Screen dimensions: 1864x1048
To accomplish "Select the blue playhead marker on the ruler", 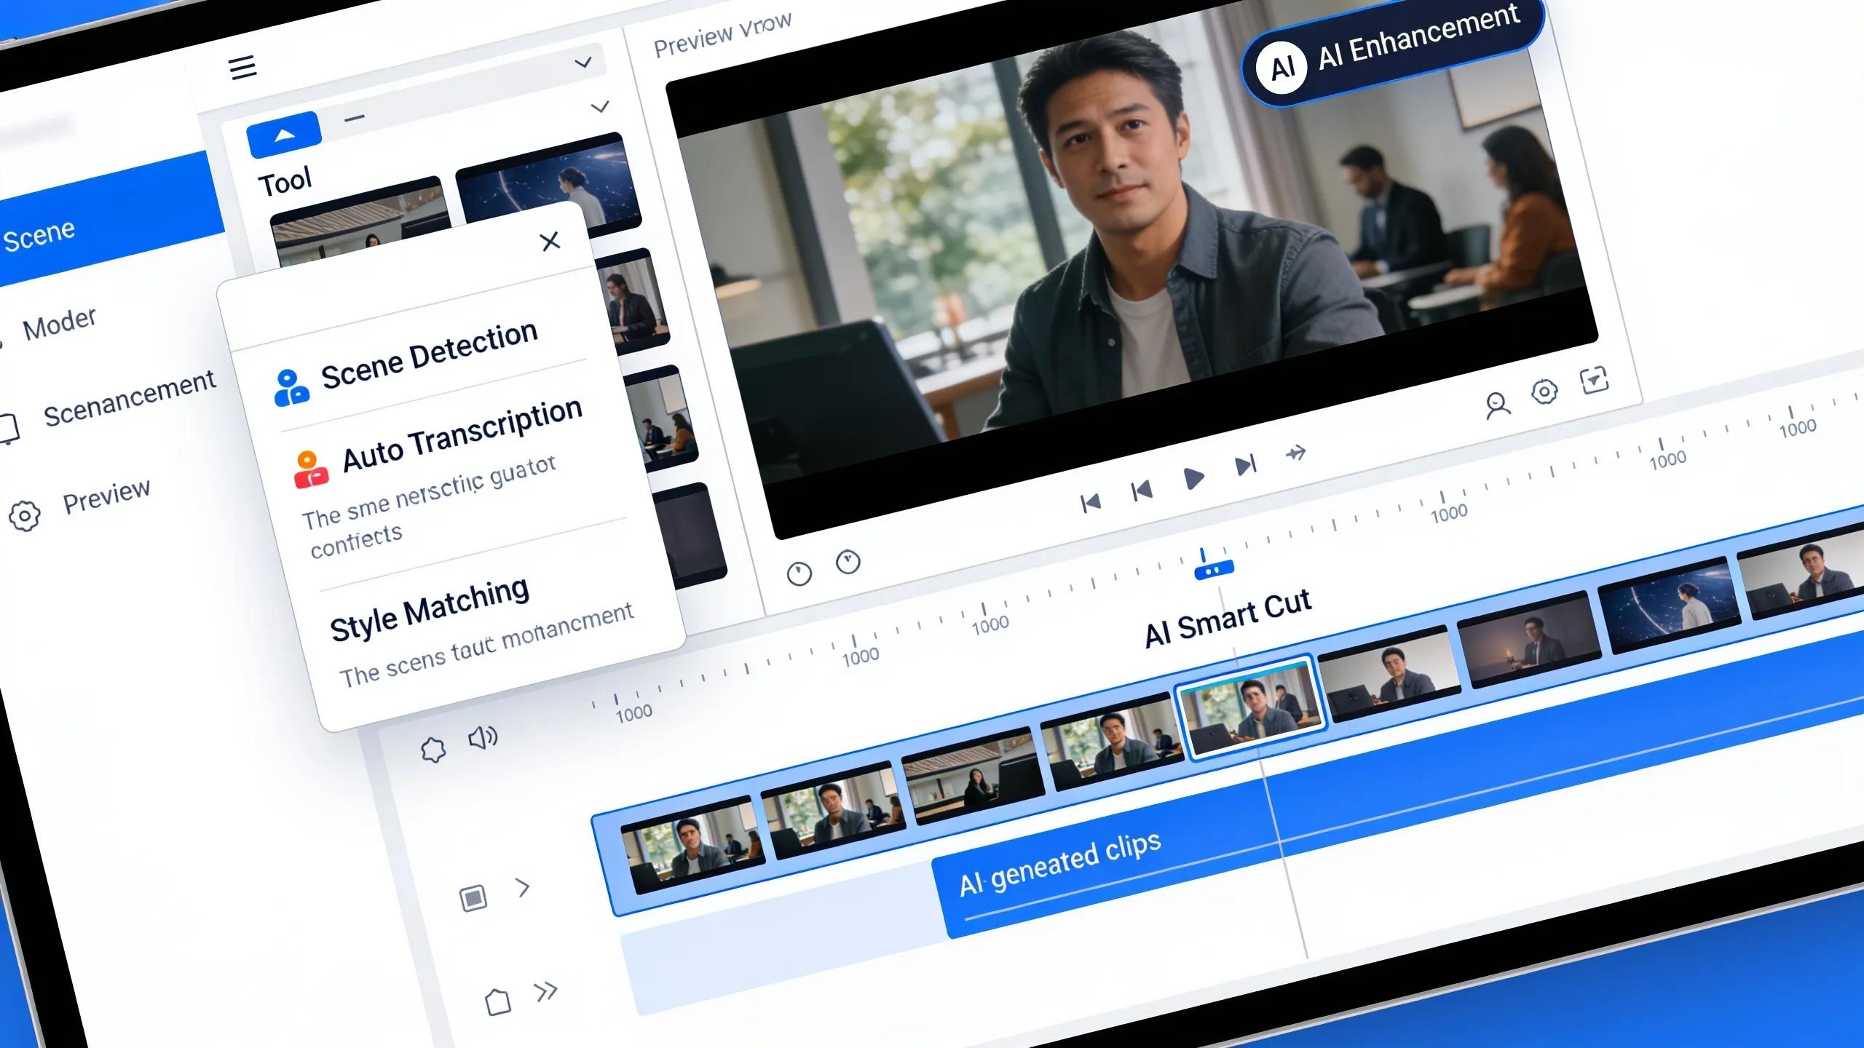I will click(1214, 570).
